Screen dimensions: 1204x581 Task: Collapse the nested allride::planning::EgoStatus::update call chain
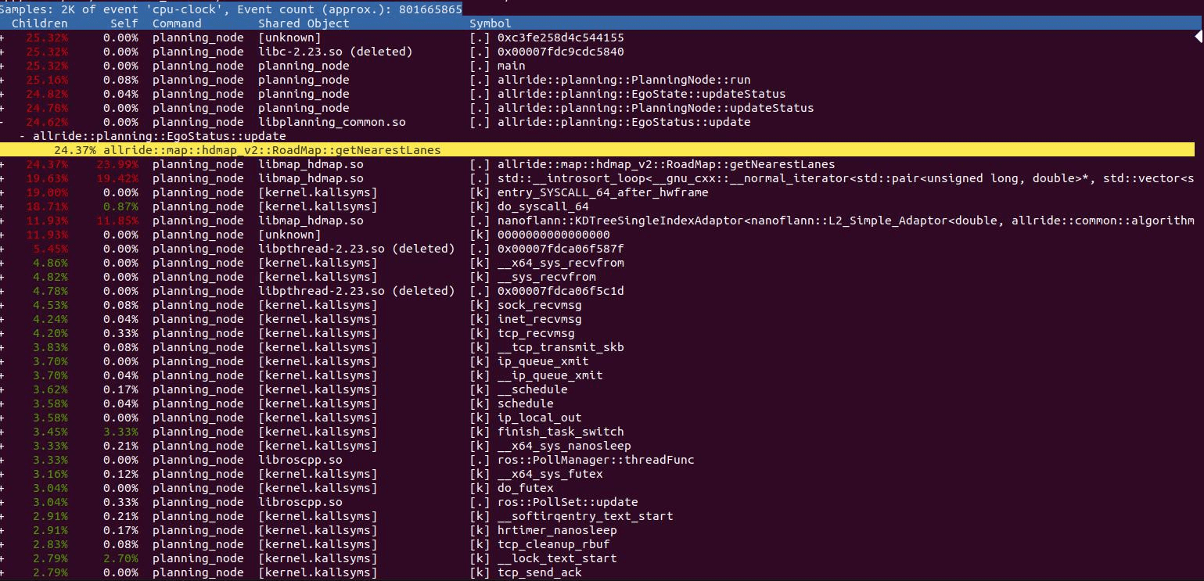pyautogui.click(x=23, y=136)
